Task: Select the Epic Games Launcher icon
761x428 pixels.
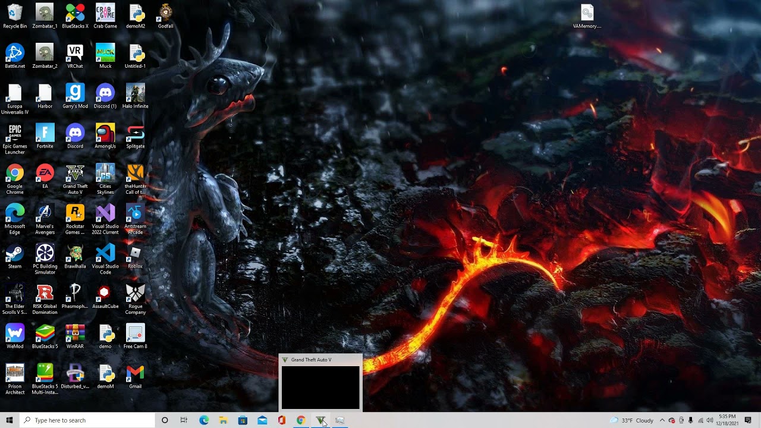Action: pos(15,140)
